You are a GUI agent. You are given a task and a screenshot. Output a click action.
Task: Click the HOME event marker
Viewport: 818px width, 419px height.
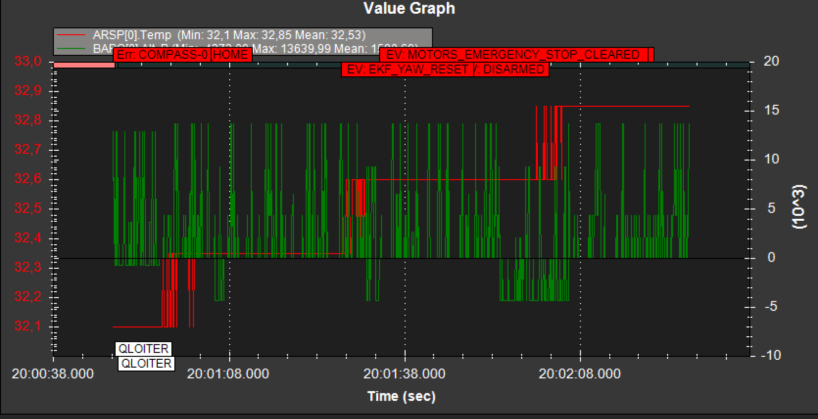(x=232, y=54)
